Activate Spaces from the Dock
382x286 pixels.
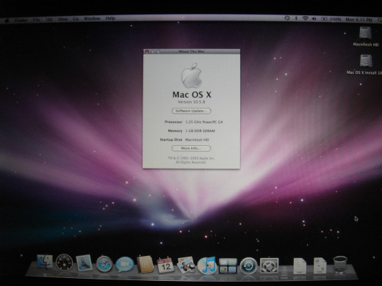tap(228, 265)
